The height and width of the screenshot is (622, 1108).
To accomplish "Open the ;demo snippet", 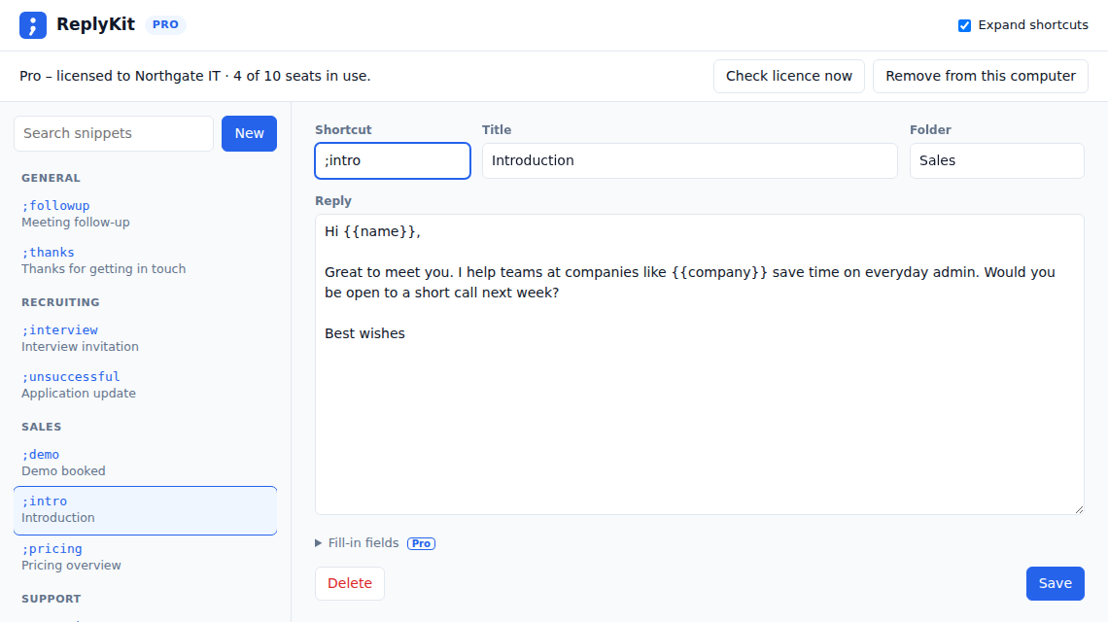I will [146, 463].
